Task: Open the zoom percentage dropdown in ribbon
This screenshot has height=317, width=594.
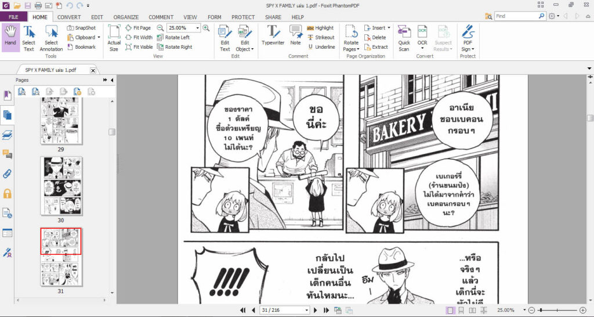Action: 197,28
